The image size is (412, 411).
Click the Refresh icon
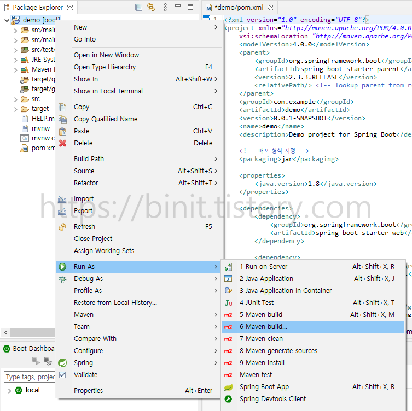[x=62, y=227]
